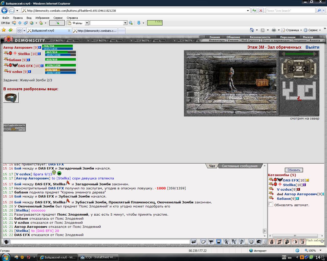Open info icon next to бабаня in party
The image size is (327, 261).
coord(28,60)
